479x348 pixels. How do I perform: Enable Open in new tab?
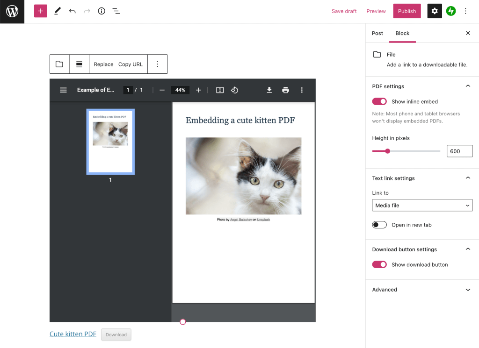pos(379,225)
